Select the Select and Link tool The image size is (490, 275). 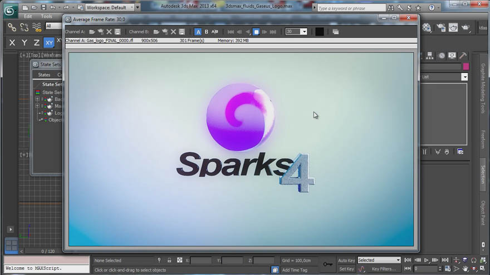pos(12,27)
